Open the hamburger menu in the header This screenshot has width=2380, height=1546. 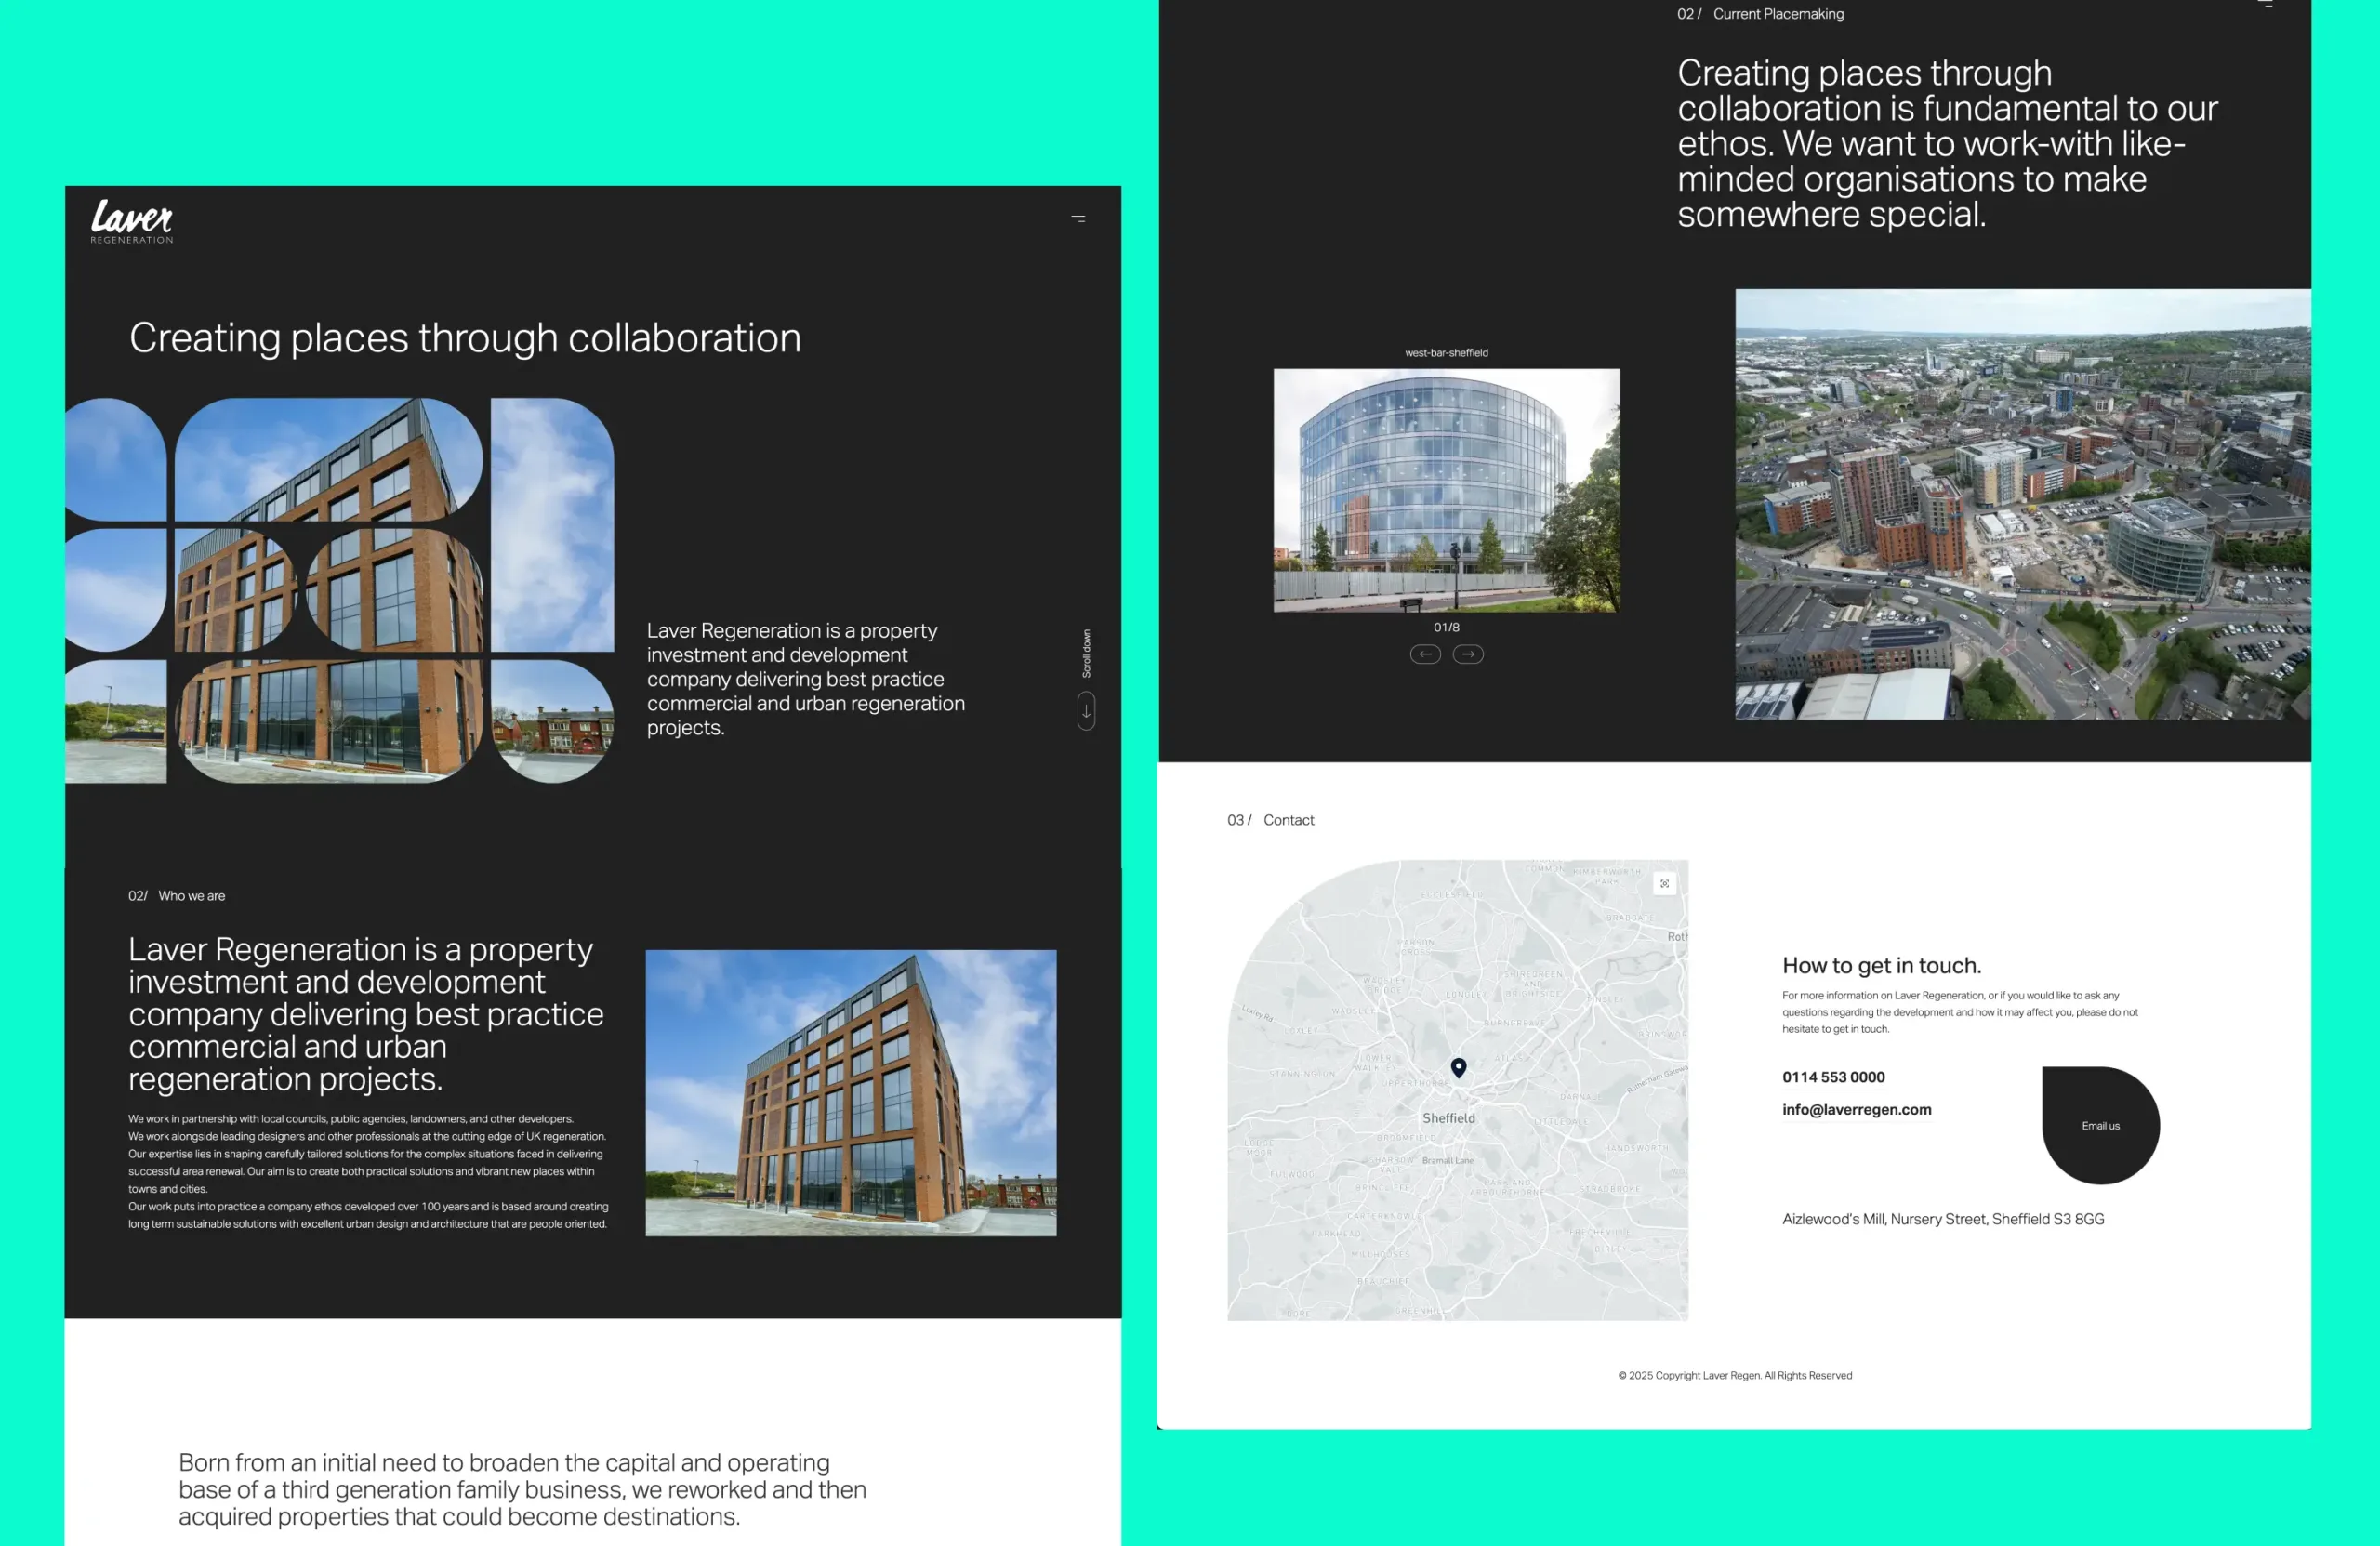click(x=1078, y=218)
